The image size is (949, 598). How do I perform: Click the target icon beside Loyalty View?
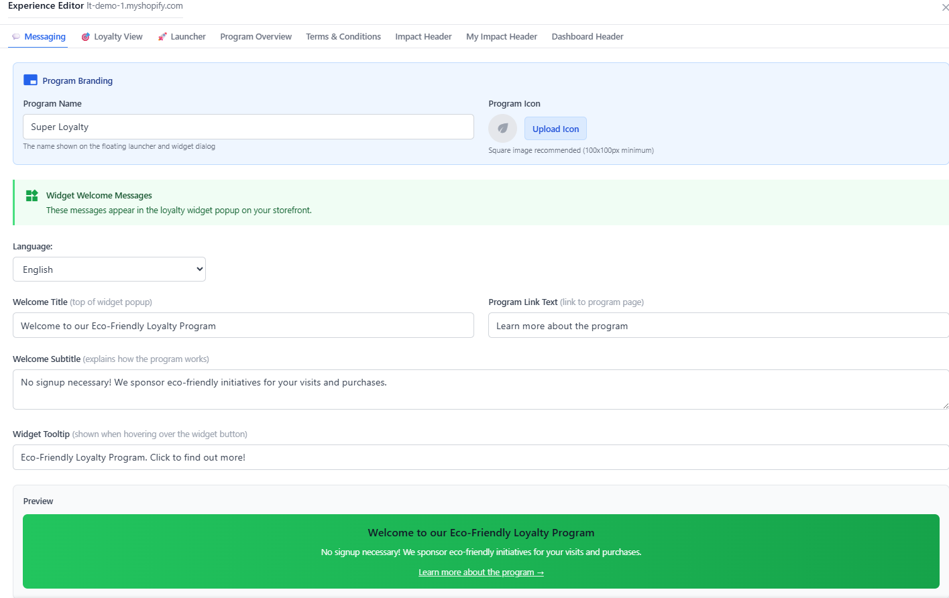tap(86, 37)
